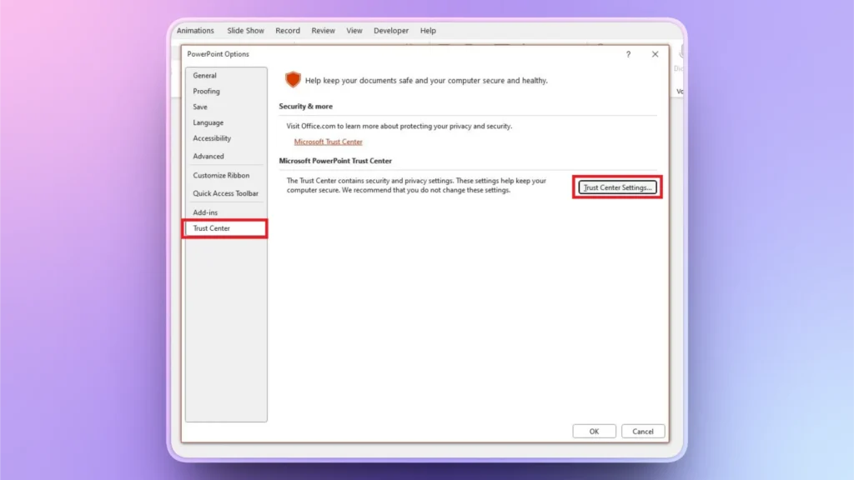Switch to the Review tab
Image resolution: width=854 pixels, height=480 pixels.
coord(323,30)
